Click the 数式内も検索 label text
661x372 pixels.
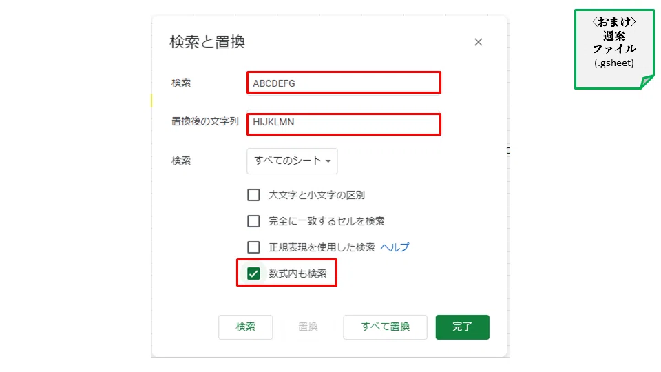click(x=297, y=273)
